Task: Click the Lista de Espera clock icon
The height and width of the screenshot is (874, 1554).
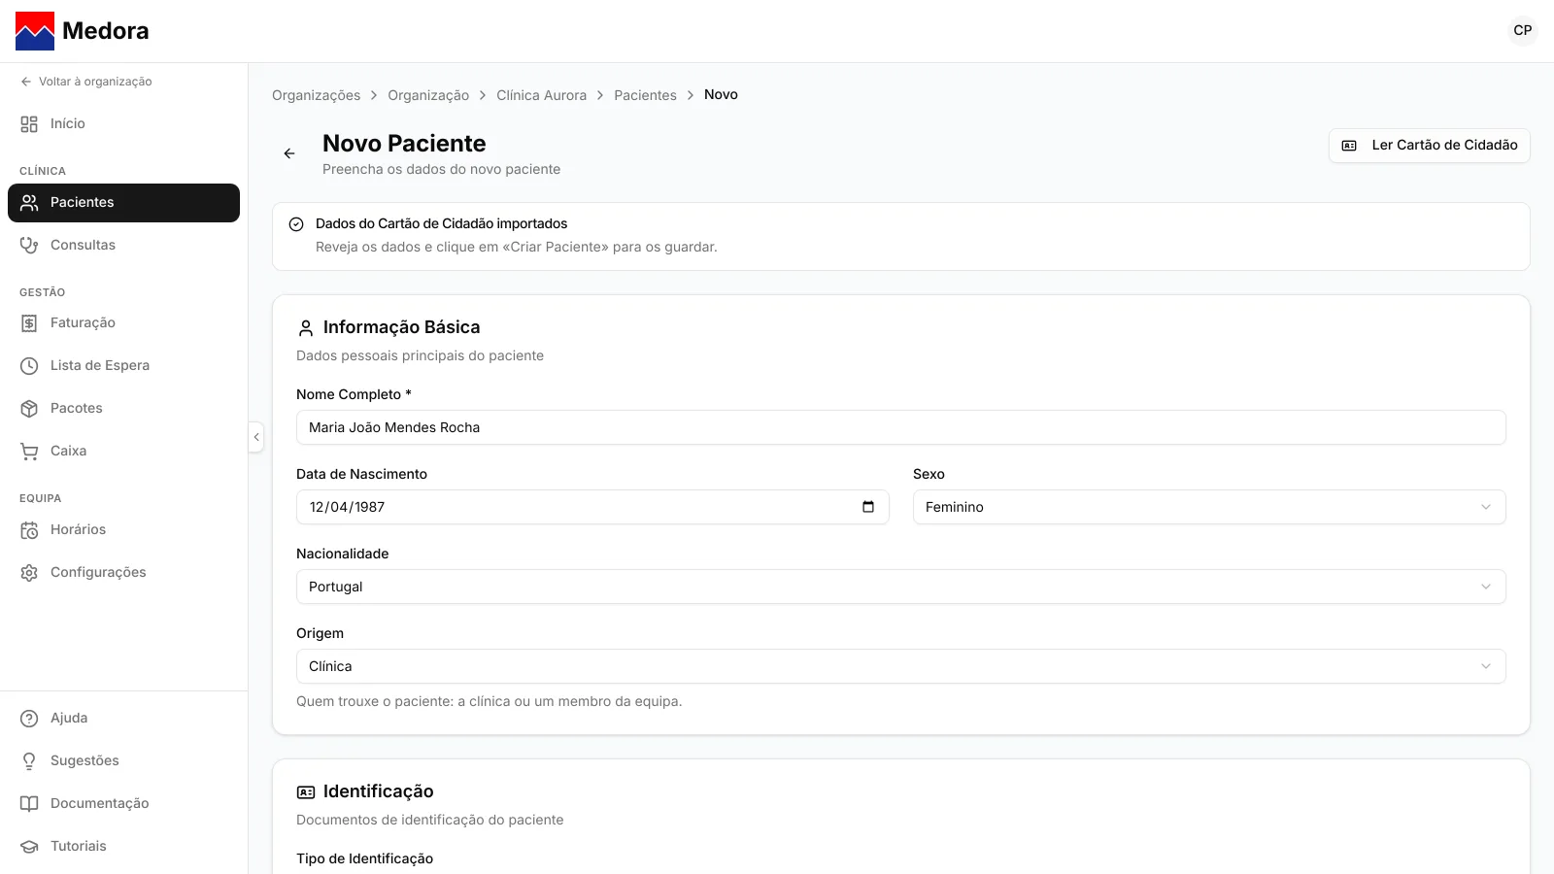Action: tap(29, 366)
